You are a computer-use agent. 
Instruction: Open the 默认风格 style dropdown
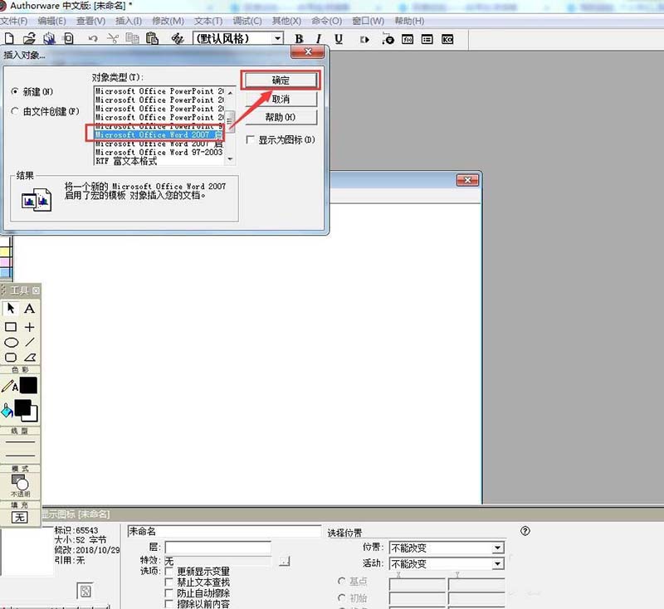(277, 38)
